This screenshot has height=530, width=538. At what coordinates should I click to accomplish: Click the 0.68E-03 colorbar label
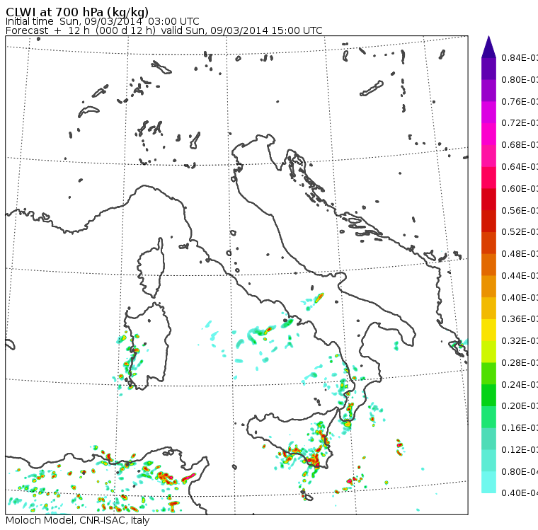coord(520,145)
